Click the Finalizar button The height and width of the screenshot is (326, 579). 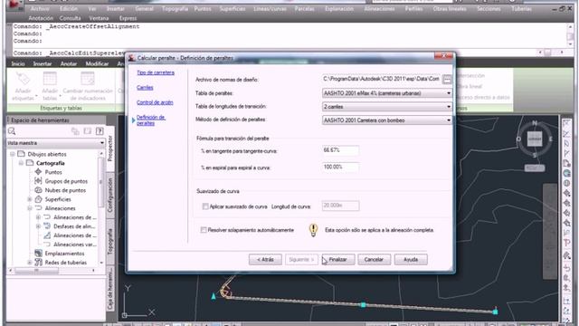(337, 260)
